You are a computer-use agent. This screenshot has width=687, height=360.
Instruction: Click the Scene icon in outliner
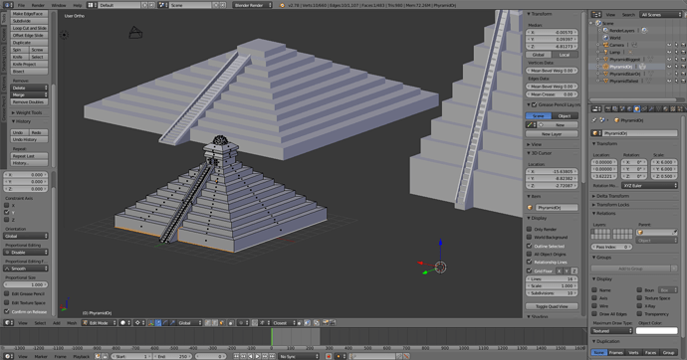tap(599, 23)
